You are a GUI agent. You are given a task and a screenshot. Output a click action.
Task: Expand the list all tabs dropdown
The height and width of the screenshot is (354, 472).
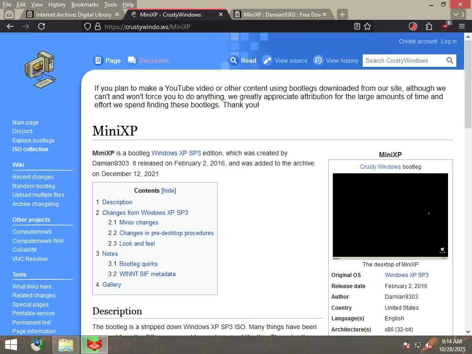click(459, 14)
